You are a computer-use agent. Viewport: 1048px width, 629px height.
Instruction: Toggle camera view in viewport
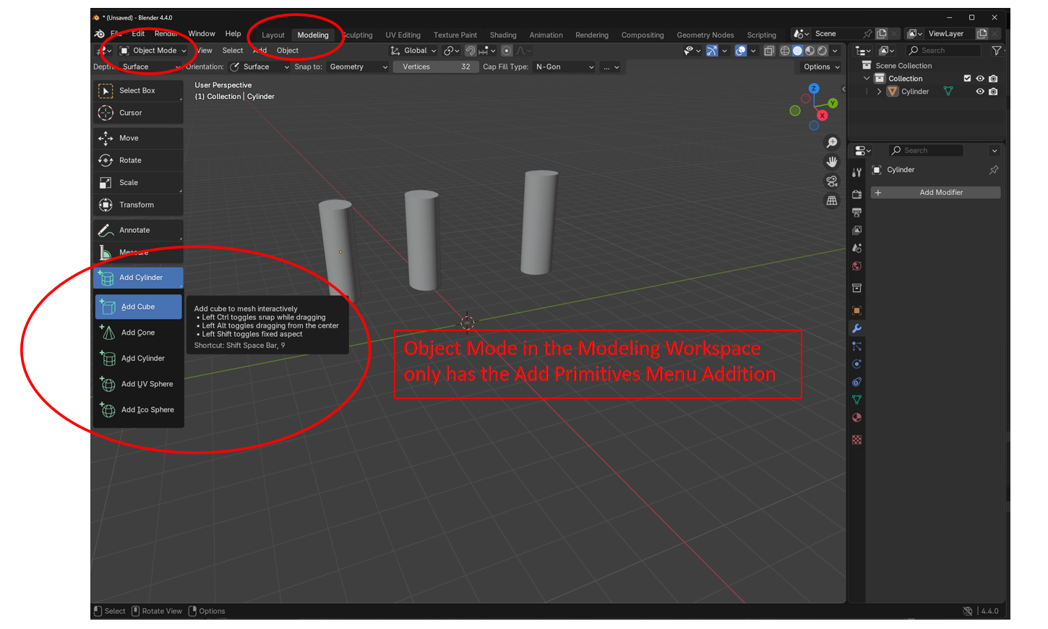point(832,181)
